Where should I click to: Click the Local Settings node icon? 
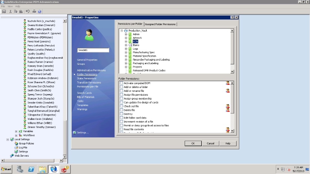click(x=12, y=139)
